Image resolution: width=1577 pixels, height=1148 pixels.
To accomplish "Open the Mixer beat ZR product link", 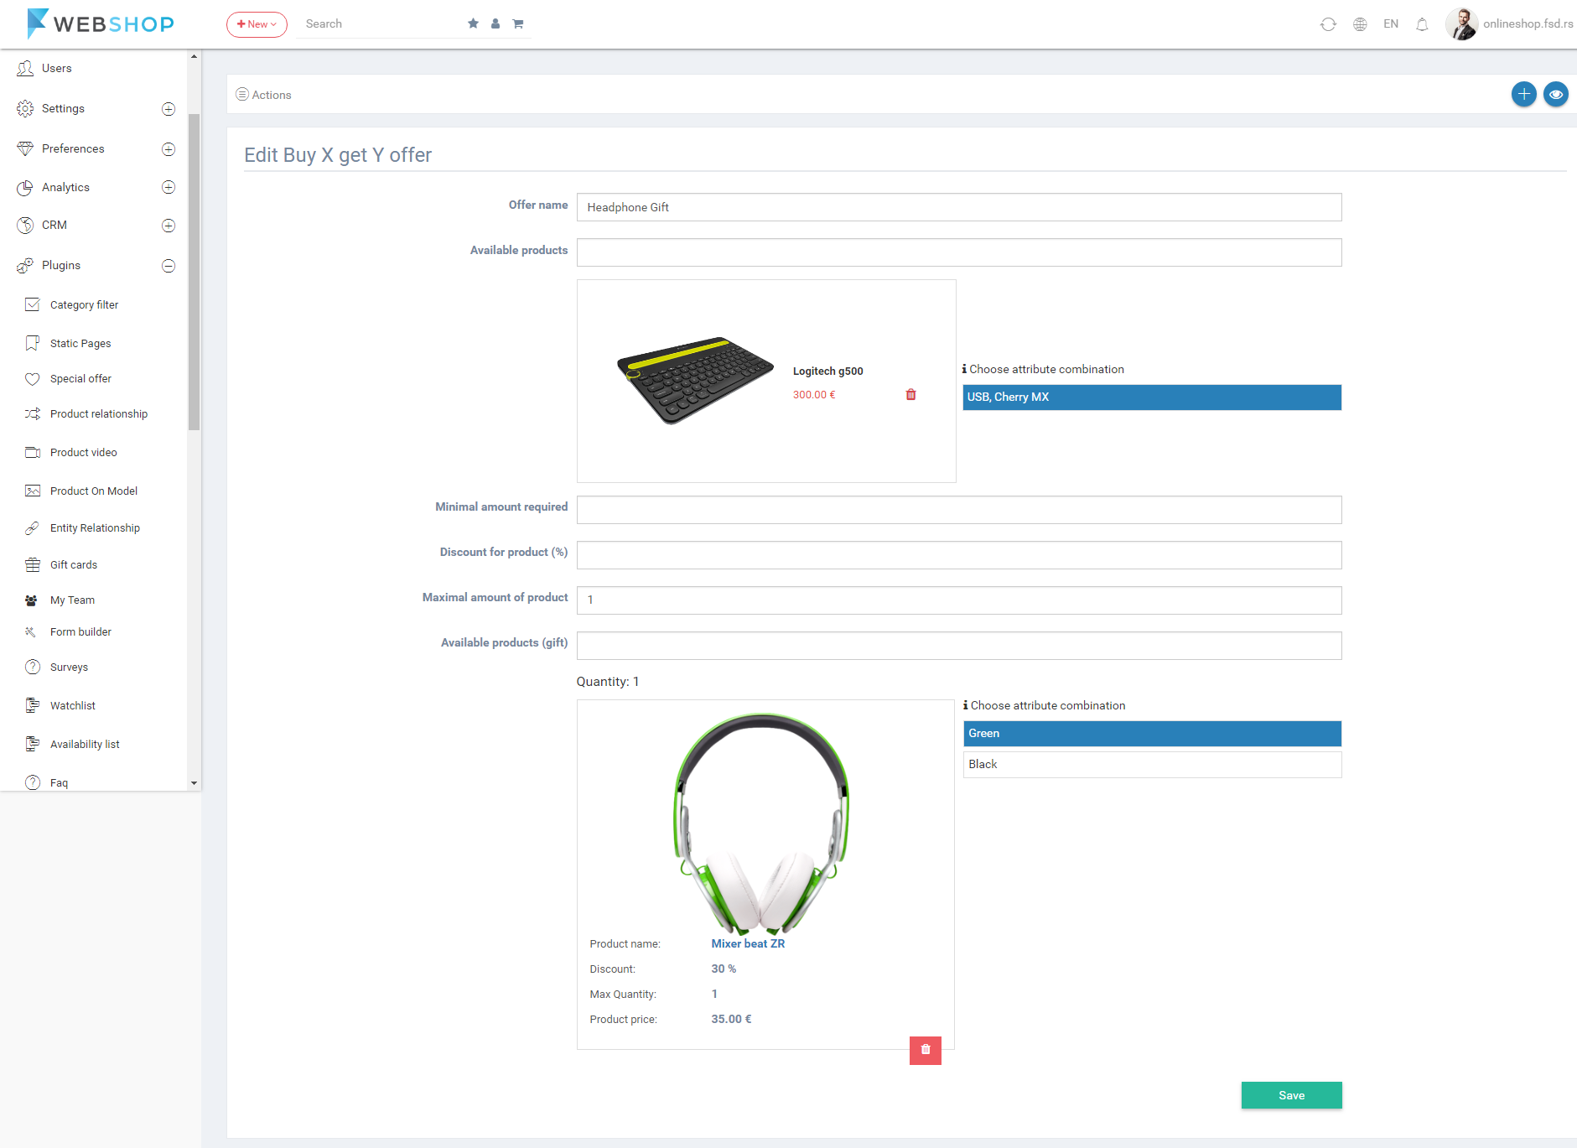I will (748, 943).
